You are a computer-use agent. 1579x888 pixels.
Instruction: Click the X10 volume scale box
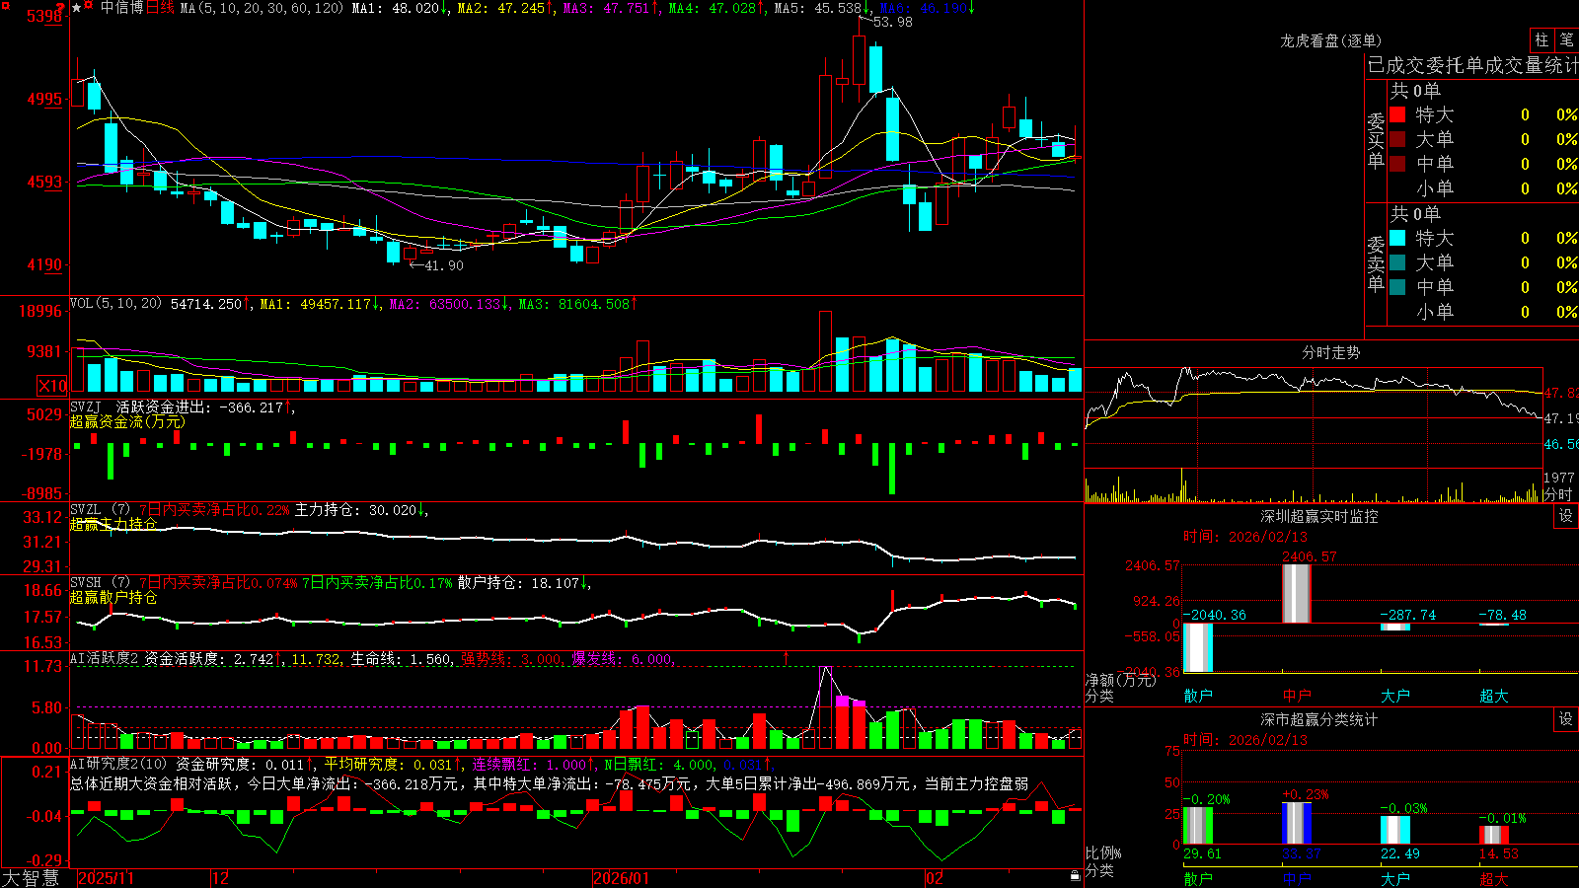(52, 386)
